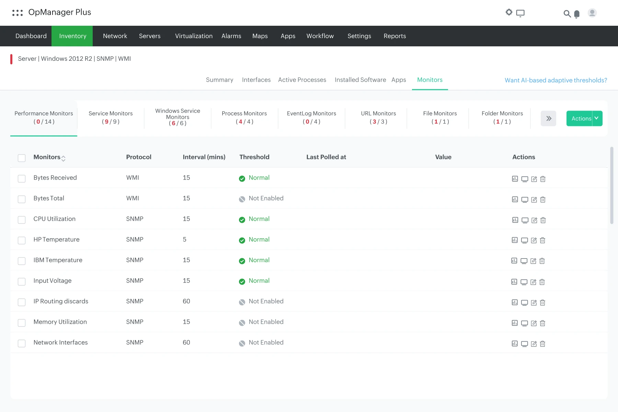618x412 pixels.
Task: Open graph icon for Bytes Received
Action: [515, 179]
